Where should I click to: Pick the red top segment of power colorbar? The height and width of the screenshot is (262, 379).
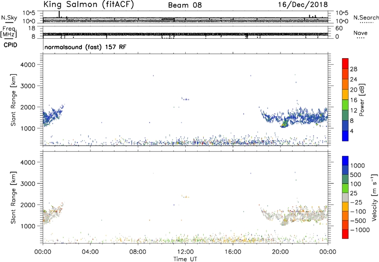tap(345, 63)
